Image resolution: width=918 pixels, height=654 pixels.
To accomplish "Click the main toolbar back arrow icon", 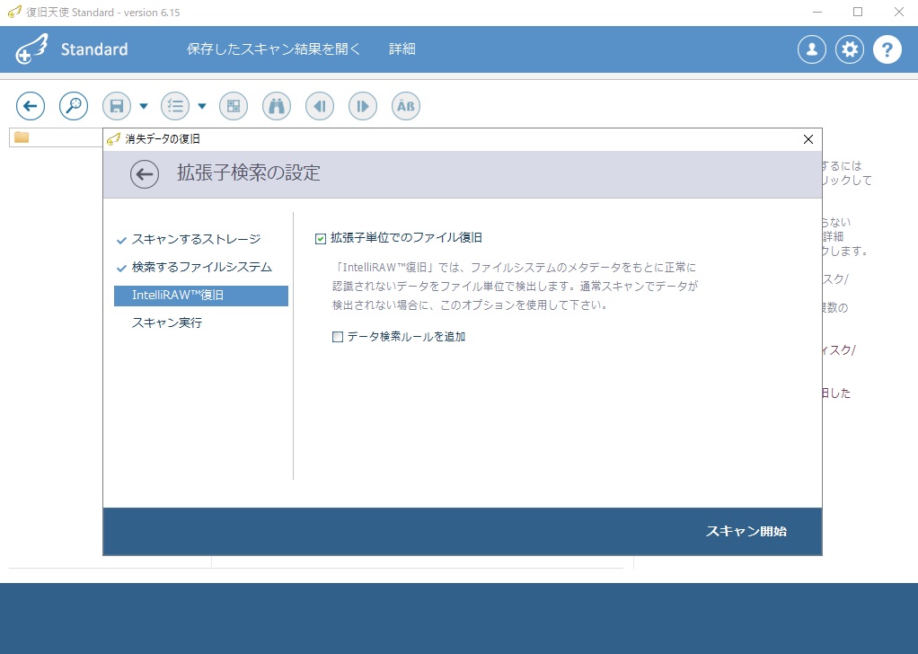I will click(31, 106).
